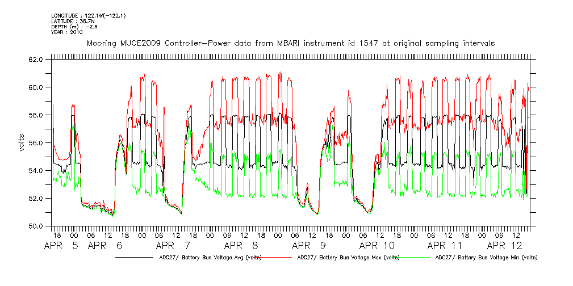This screenshot has width=573, height=286.
Task: Select the APR 9 date label
Action: (x=309, y=246)
